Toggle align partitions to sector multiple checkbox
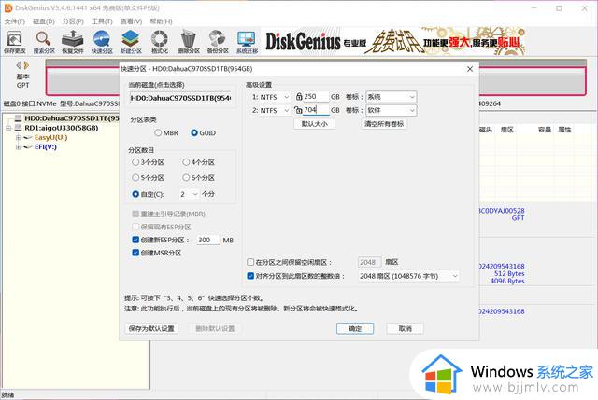 point(250,276)
